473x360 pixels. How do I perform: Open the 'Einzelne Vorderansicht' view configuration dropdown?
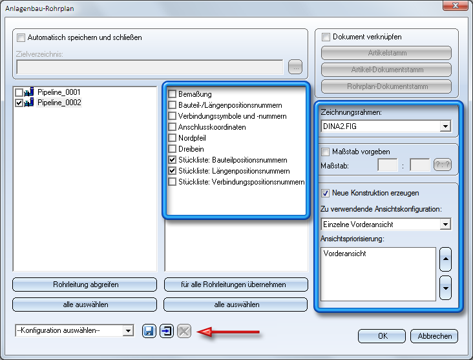coord(445,224)
